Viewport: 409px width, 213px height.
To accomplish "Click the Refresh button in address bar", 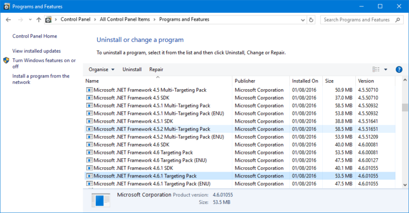I will coord(312,20).
